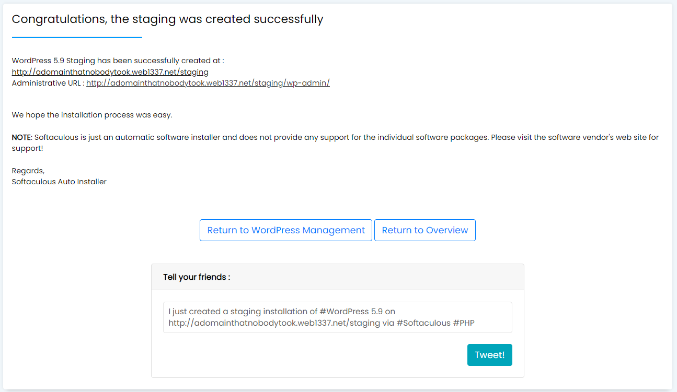
Task: Click the 'support!' word ending the note
Action: [27, 148]
